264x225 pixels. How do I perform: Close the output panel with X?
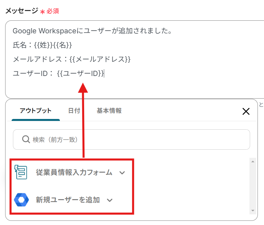[246, 112]
